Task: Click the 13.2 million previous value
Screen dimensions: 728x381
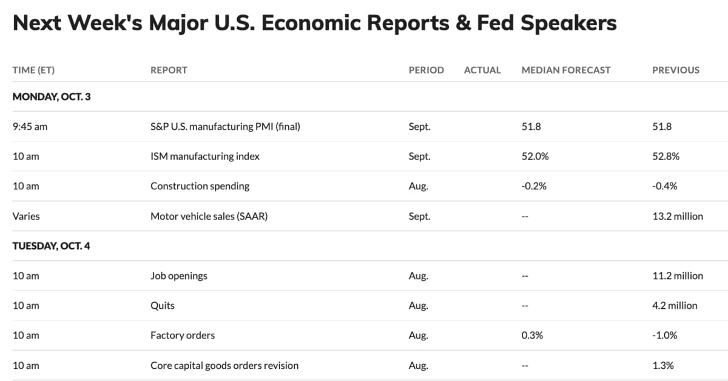Action: click(x=677, y=216)
